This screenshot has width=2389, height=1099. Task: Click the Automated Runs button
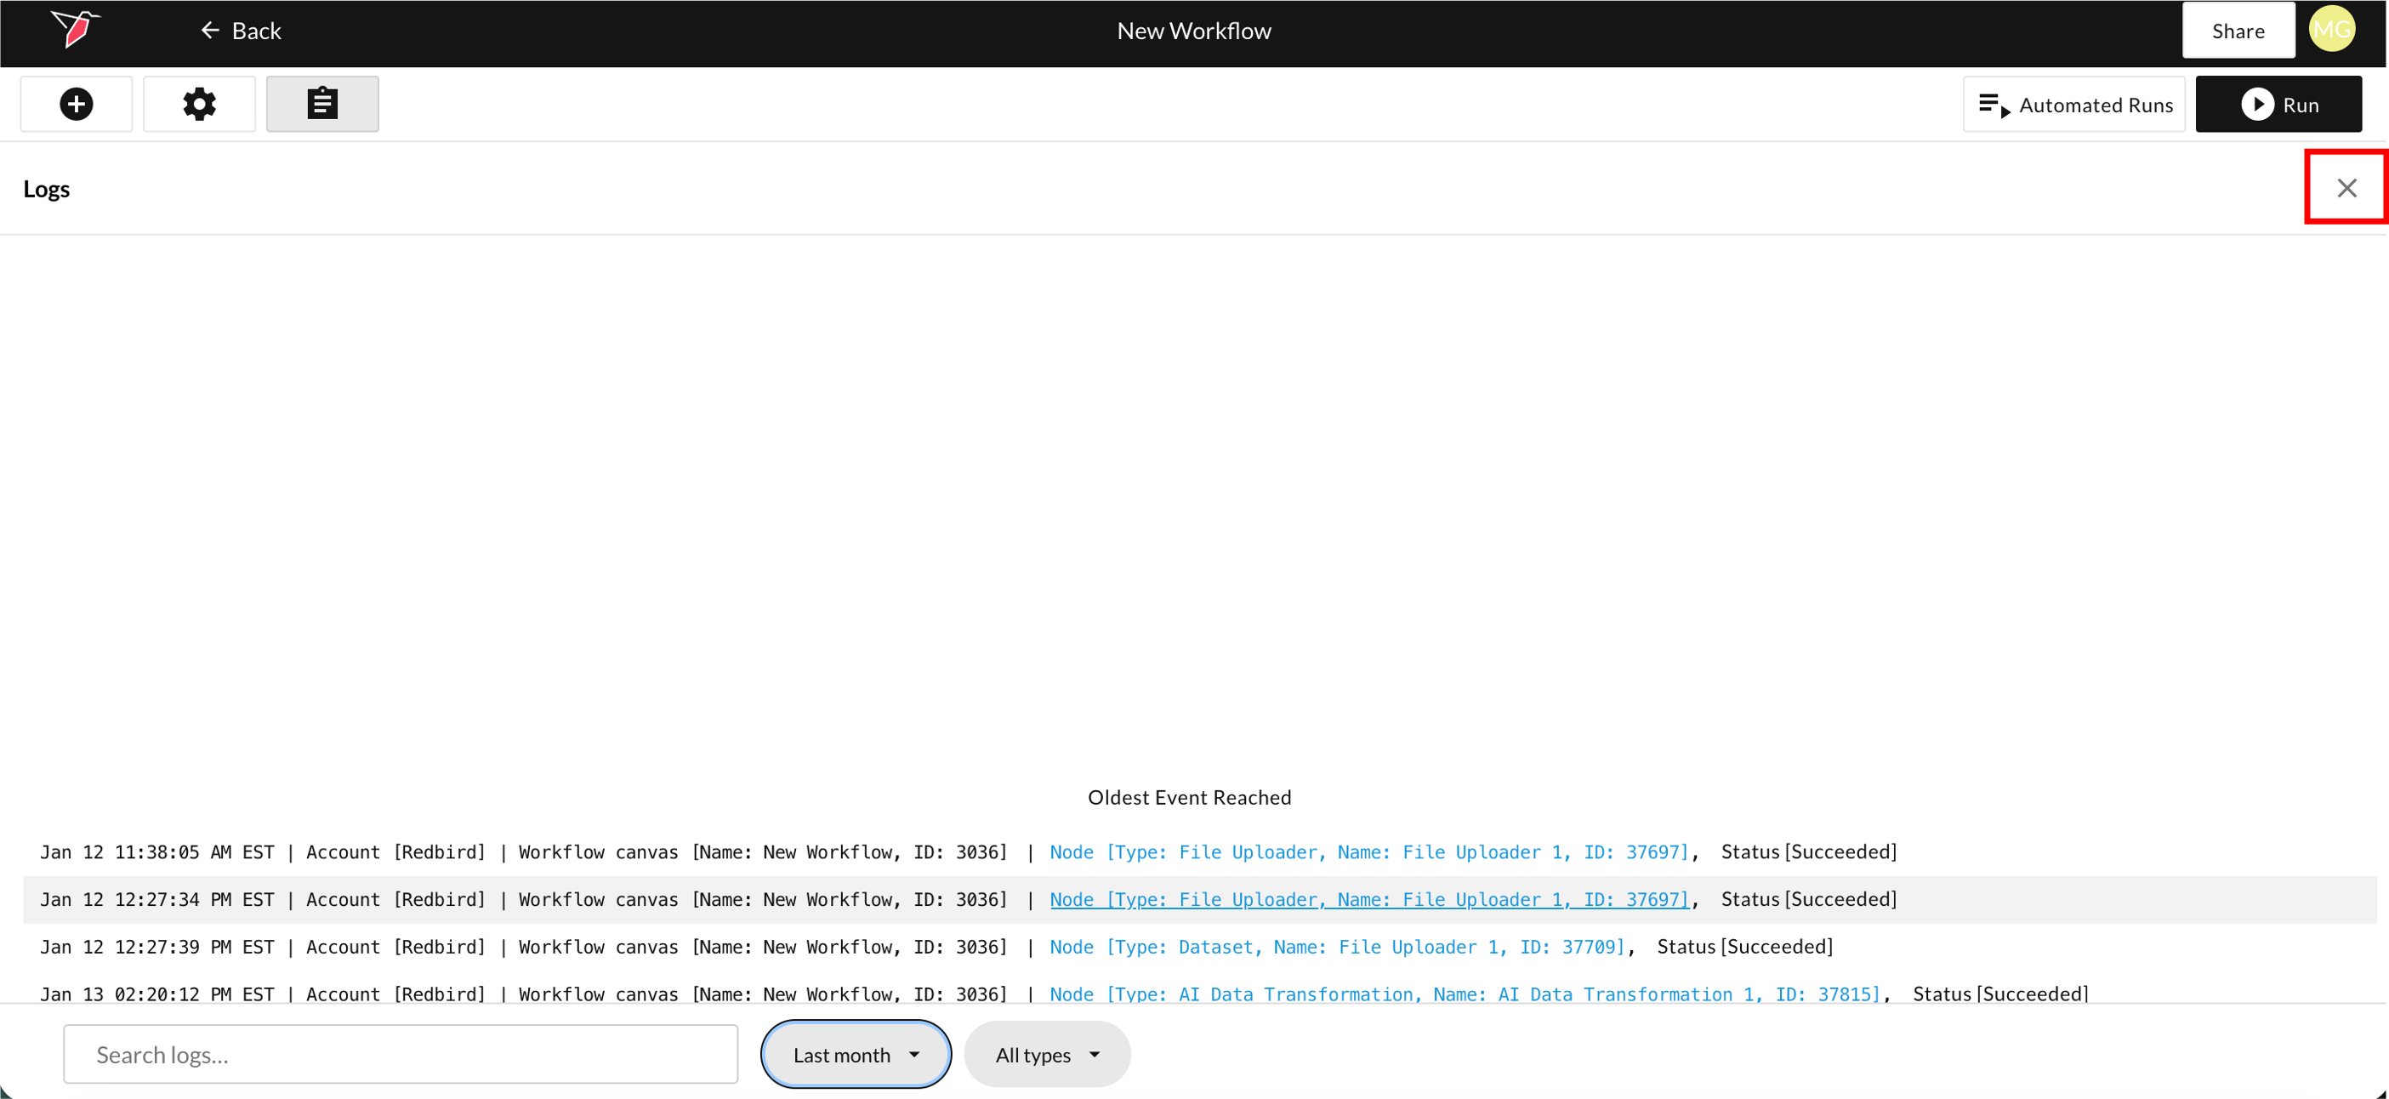tap(2073, 105)
